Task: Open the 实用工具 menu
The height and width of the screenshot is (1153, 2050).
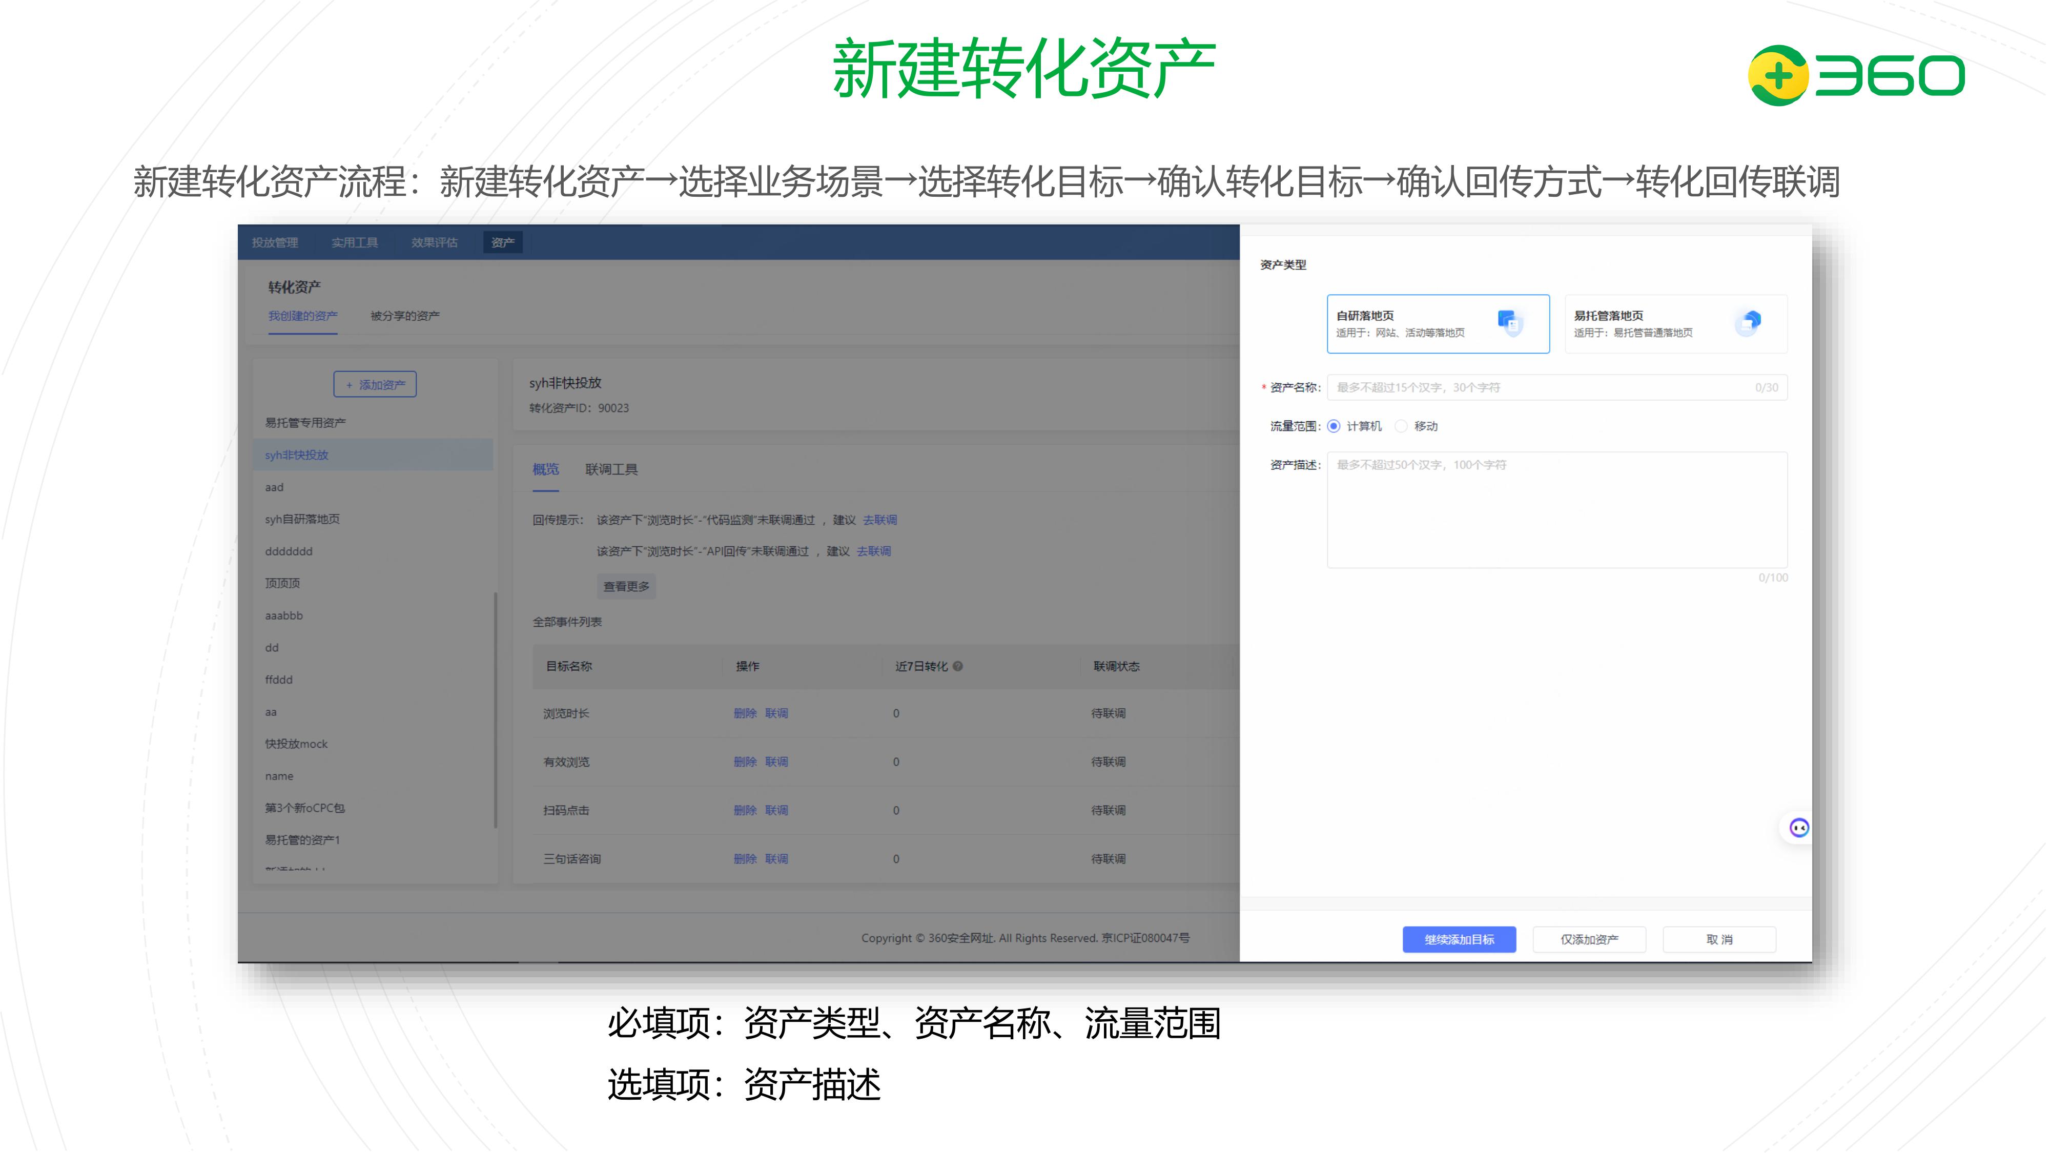Action: (355, 243)
